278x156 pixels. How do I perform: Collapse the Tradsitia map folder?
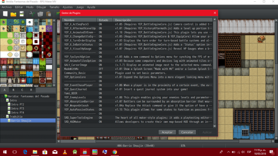[4, 116]
